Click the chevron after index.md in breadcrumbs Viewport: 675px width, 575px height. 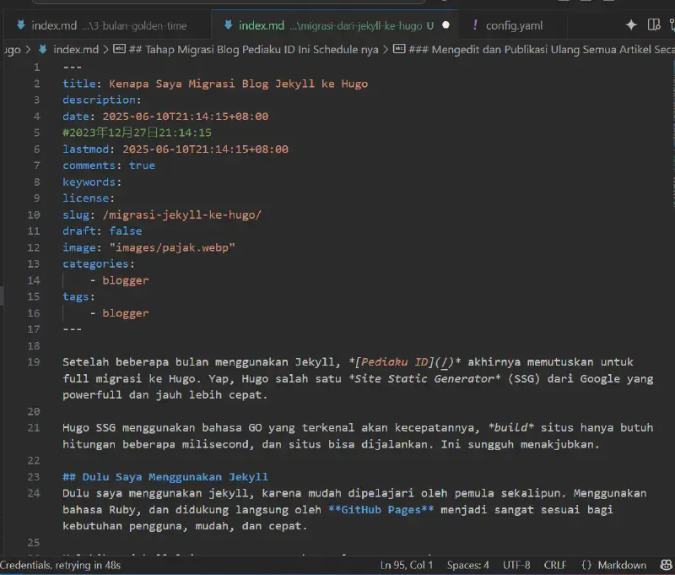coord(106,50)
